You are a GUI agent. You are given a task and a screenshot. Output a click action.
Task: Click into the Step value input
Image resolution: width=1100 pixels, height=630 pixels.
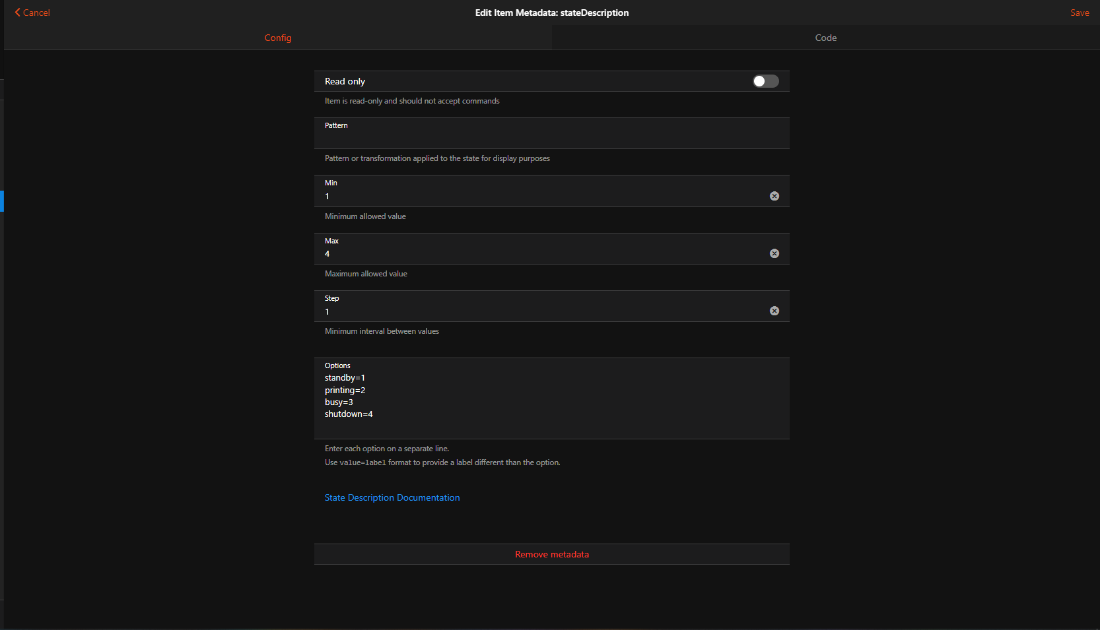click(541, 311)
